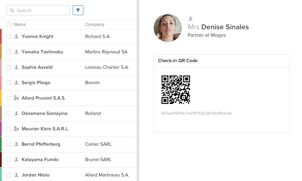
Task: Click the search magnifier icon
Action: tap(12, 11)
